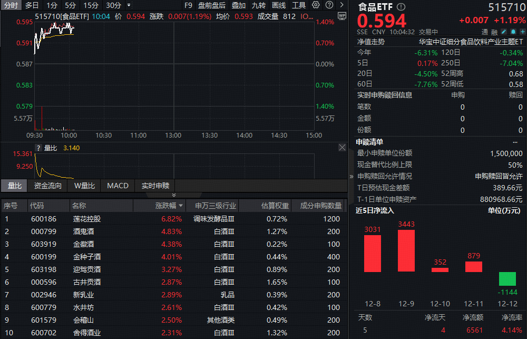527x339 pixels.
Task: Click the 融 margin trading icon
Action: coord(494,32)
